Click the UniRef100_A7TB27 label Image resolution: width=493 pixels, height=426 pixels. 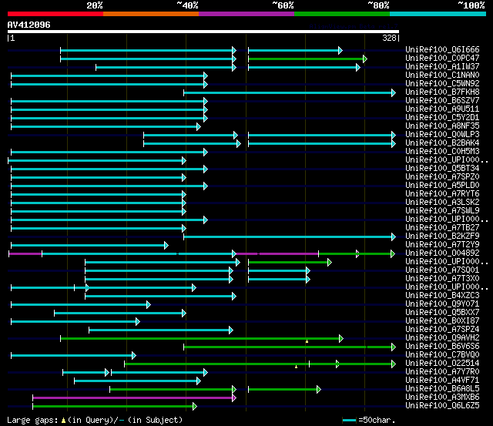tap(442, 228)
